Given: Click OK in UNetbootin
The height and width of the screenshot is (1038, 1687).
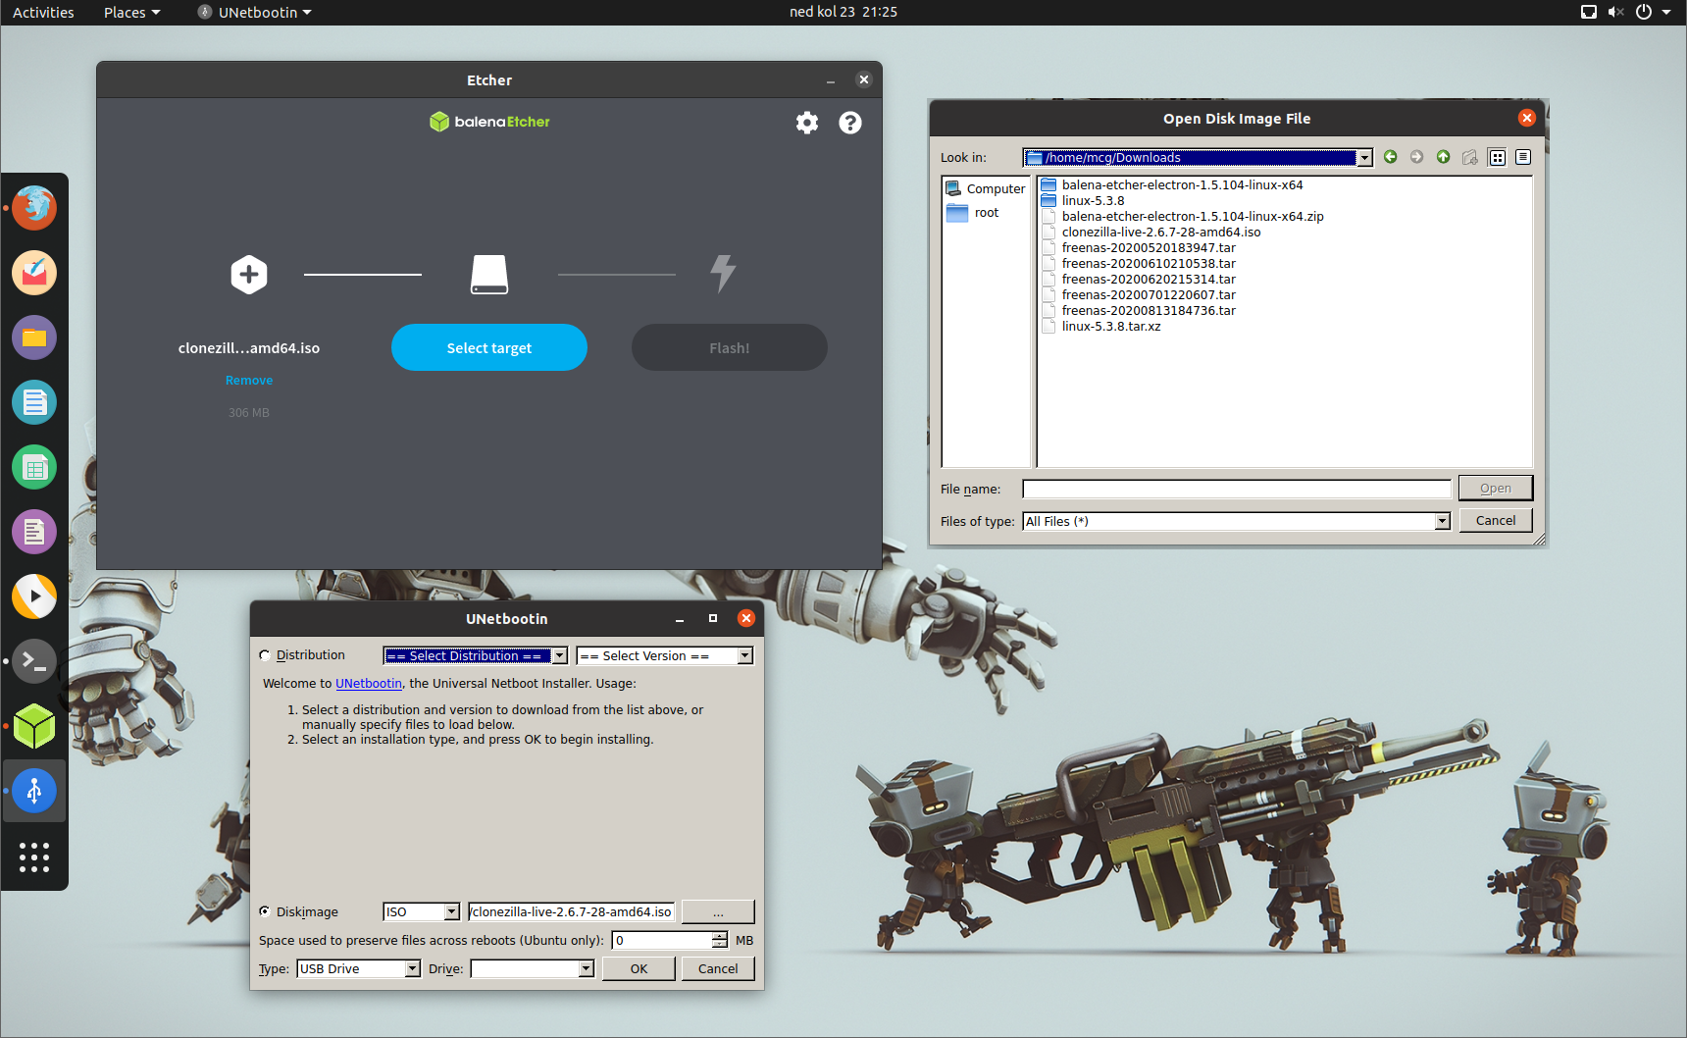Looking at the screenshot, I should tap(639, 968).
